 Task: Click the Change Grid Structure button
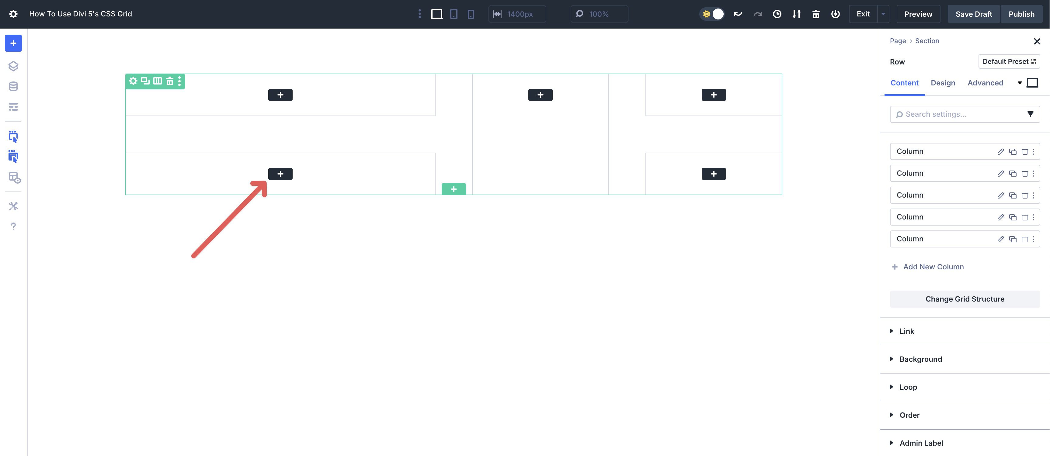point(965,299)
